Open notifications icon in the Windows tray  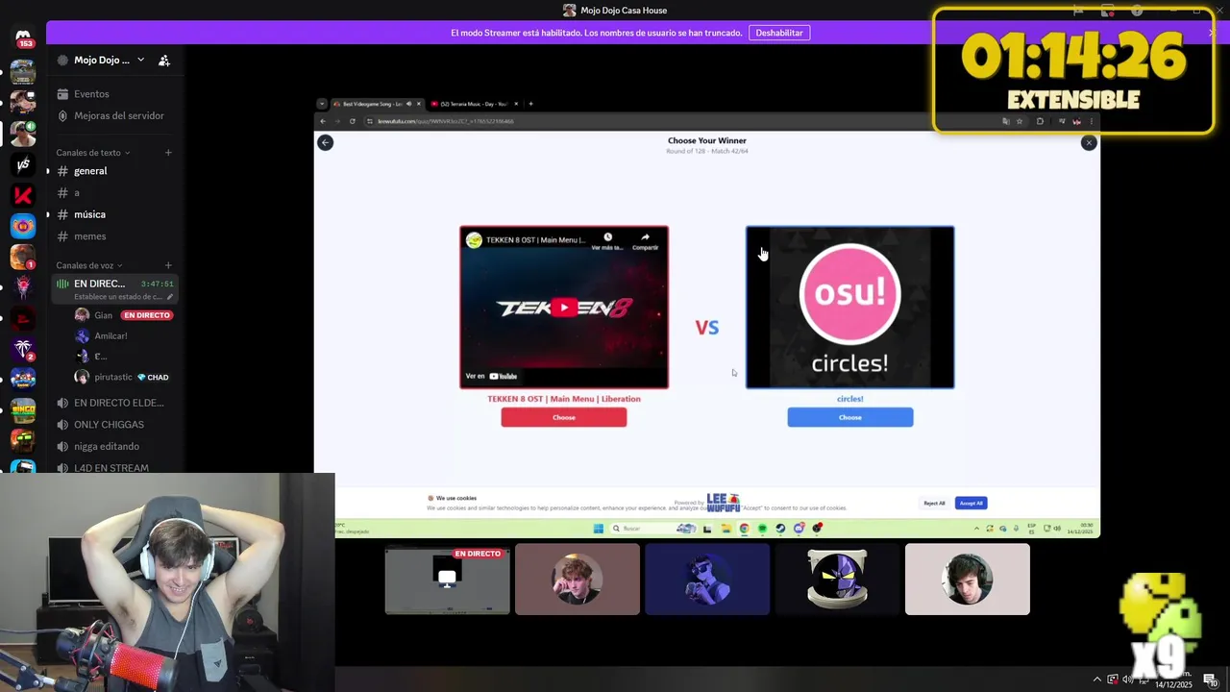1210,680
